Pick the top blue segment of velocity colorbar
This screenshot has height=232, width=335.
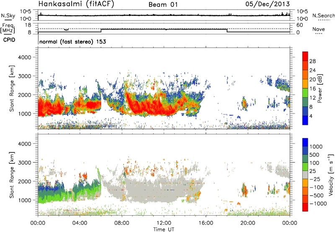pyautogui.click(x=305, y=142)
